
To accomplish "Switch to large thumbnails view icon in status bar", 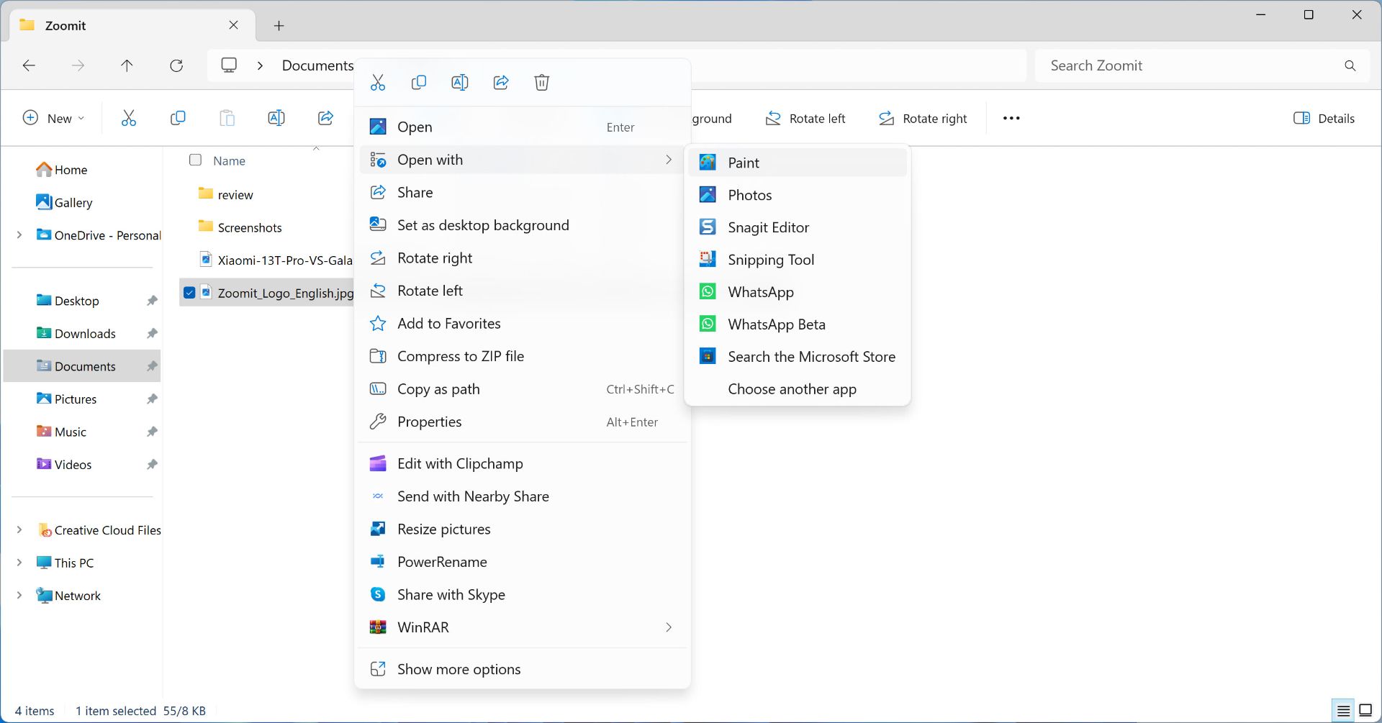I will (1365, 711).
